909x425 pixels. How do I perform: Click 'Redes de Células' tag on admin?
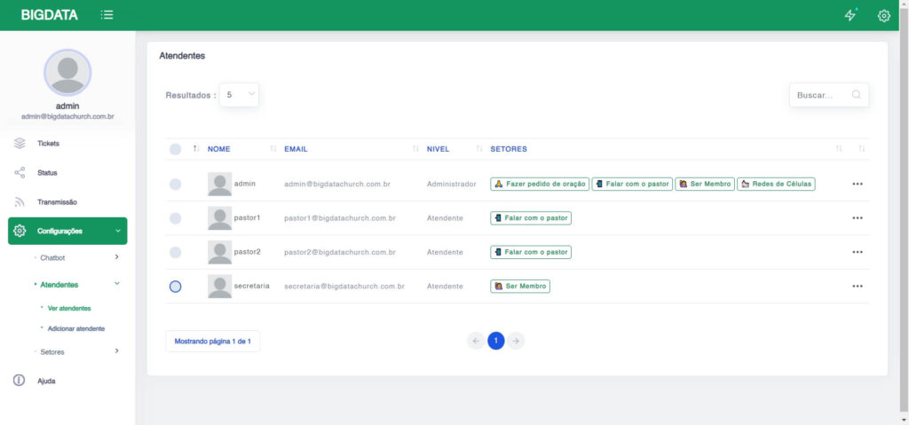[776, 184]
